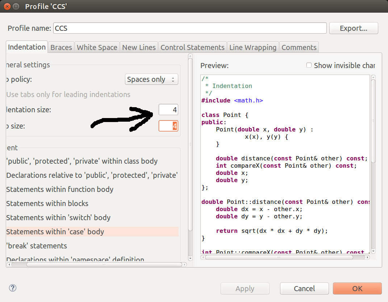Screen dimensions: 388x302
Task: Confirm changes with the OK button
Action: coord(357,288)
